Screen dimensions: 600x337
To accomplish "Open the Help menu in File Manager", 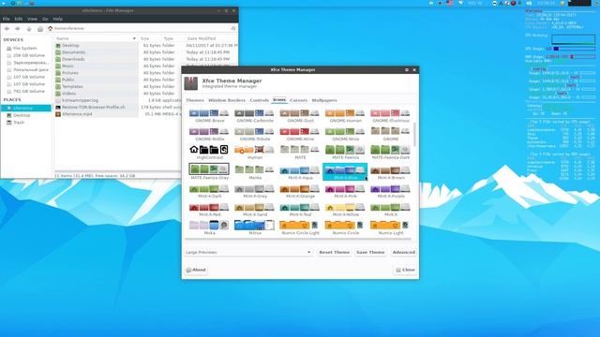I will [58, 19].
